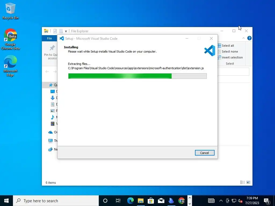The height and width of the screenshot is (206, 275).
Task: Select This PC in navigation pane
Action: click(53, 141)
